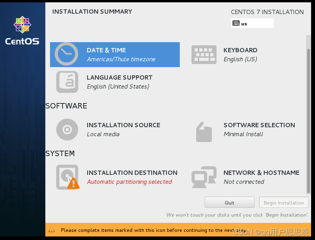Open the Network & Hostname icon
315x240 pixels.
pyautogui.click(x=204, y=177)
